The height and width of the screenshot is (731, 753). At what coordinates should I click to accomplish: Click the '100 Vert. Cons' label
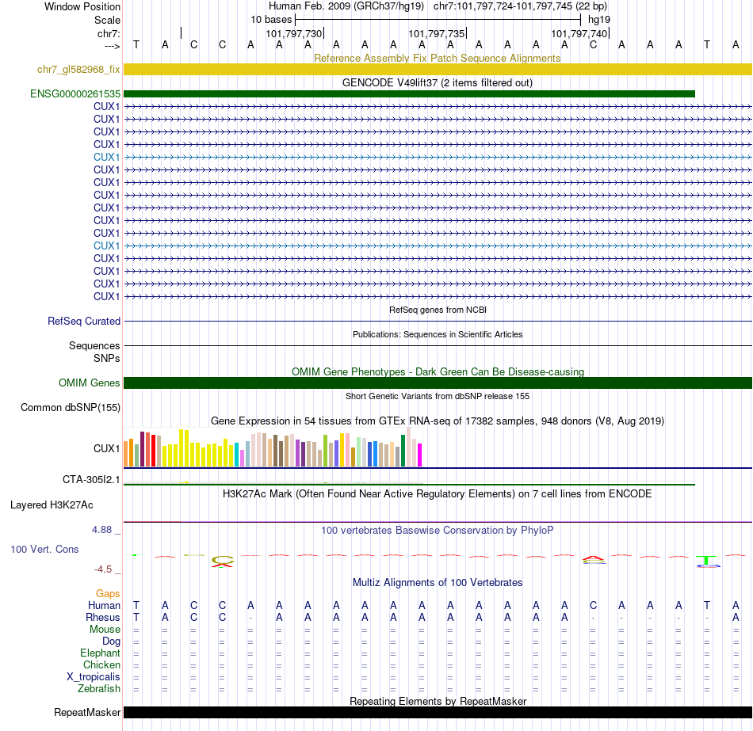coord(44,549)
